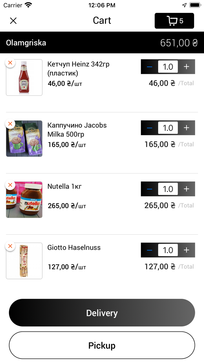Tap the Olamgriska store header
Screen dimensions: 204x363
point(26,43)
